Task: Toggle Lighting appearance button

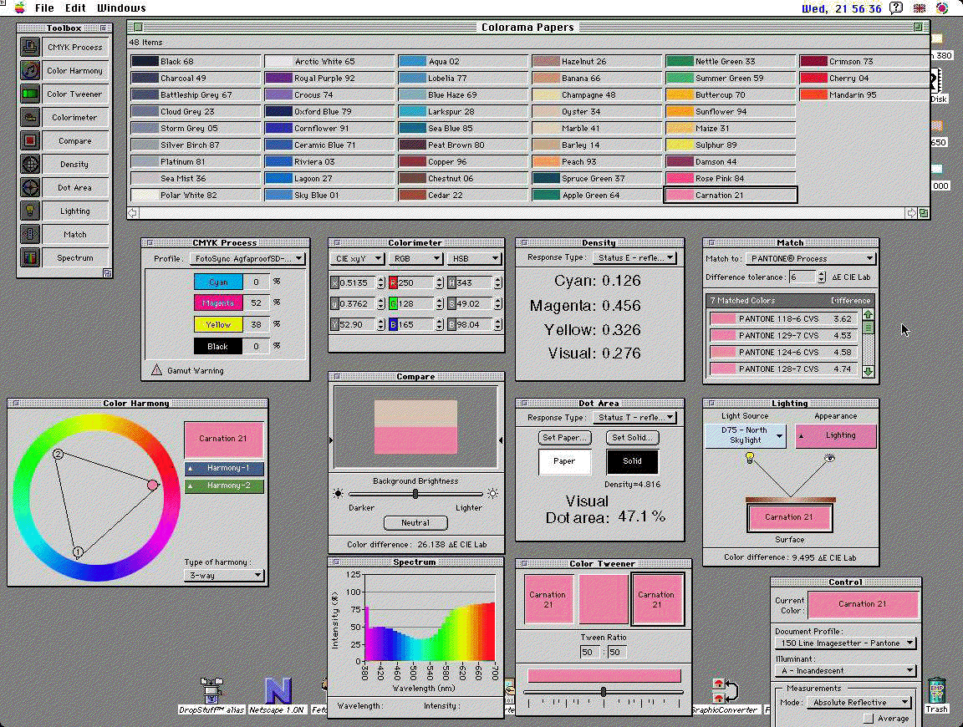Action: pyautogui.click(x=836, y=435)
